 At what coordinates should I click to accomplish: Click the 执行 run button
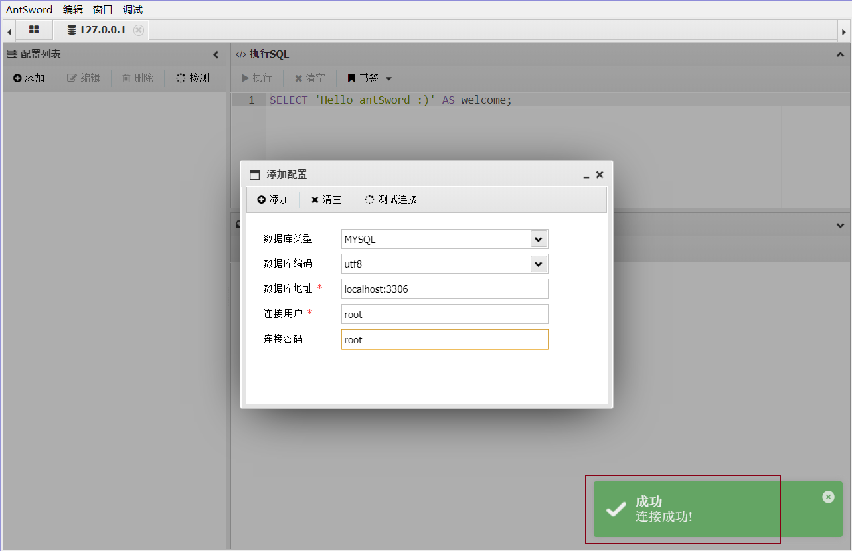256,78
